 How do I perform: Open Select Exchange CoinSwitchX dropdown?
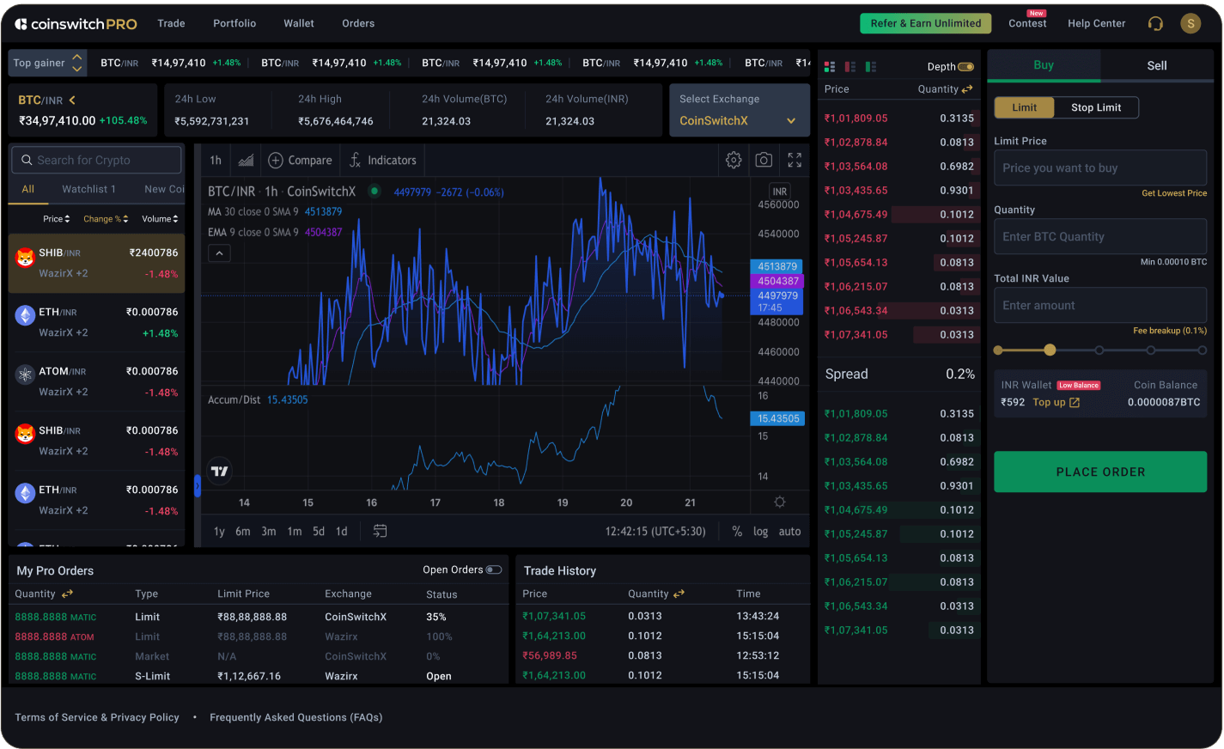(740, 110)
